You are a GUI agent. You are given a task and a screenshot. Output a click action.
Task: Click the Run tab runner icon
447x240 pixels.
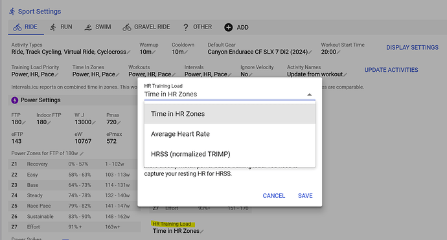pos(53,27)
